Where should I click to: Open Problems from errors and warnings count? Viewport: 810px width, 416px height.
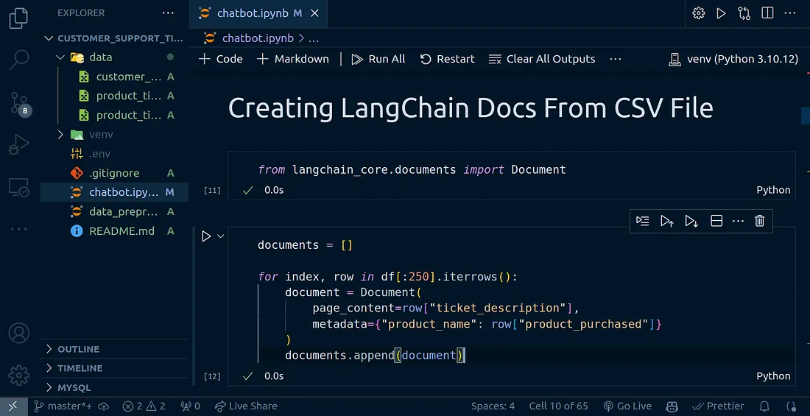[x=144, y=406]
